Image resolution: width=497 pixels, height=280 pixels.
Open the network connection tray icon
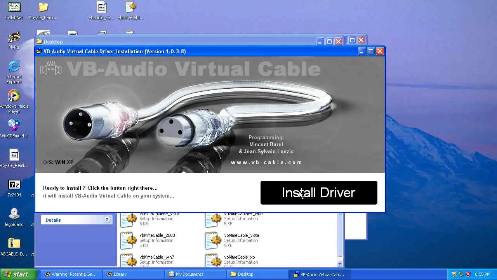pyautogui.click(x=461, y=274)
